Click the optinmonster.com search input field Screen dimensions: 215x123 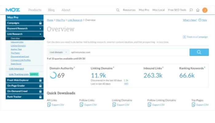[x=129, y=52]
